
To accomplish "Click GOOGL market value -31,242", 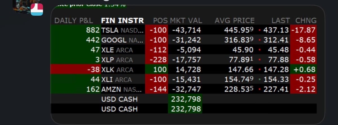I will [x=186, y=40].
